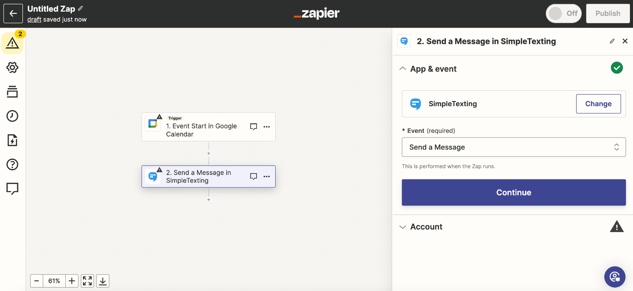This screenshot has height=291, width=633.
Task: Click the panel title SimpleTexting icon
Action: point(404,41)
